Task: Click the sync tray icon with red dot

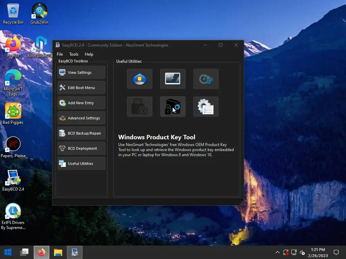Action: click(286, 252)
